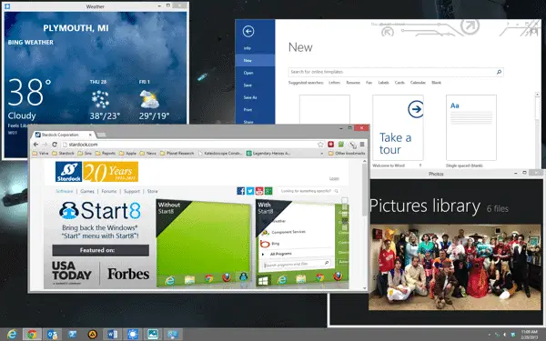
Task: Click the Games link on Stardock site
Action: [x=87, y=191]
